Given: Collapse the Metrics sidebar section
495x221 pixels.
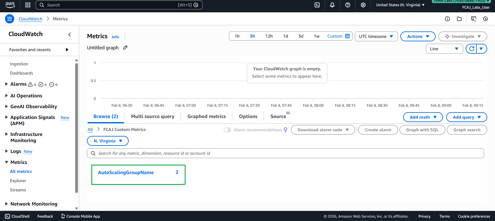Looking at the screenshot, I should pos(6,162).
